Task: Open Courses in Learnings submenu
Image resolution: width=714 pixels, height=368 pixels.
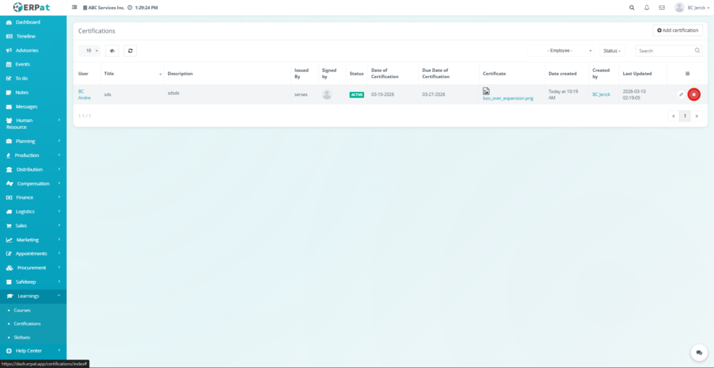Action: (22, 310)
